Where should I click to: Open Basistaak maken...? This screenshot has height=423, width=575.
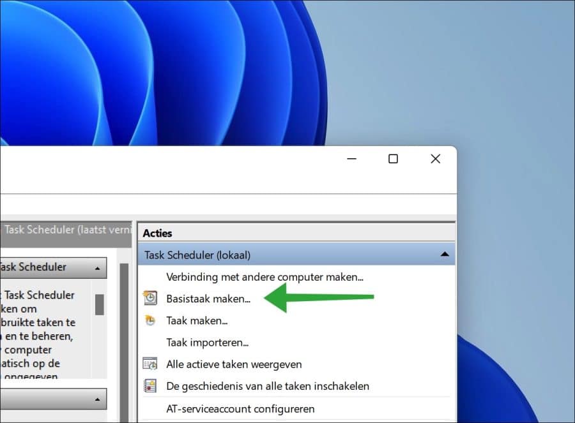click(208, 299)
